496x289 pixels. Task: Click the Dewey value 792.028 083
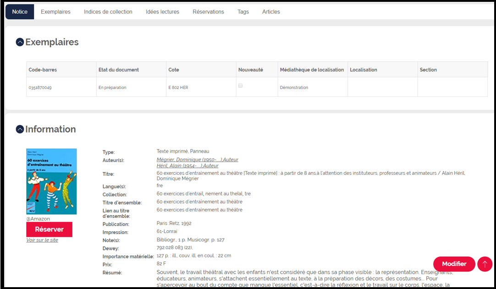[175, 248]
